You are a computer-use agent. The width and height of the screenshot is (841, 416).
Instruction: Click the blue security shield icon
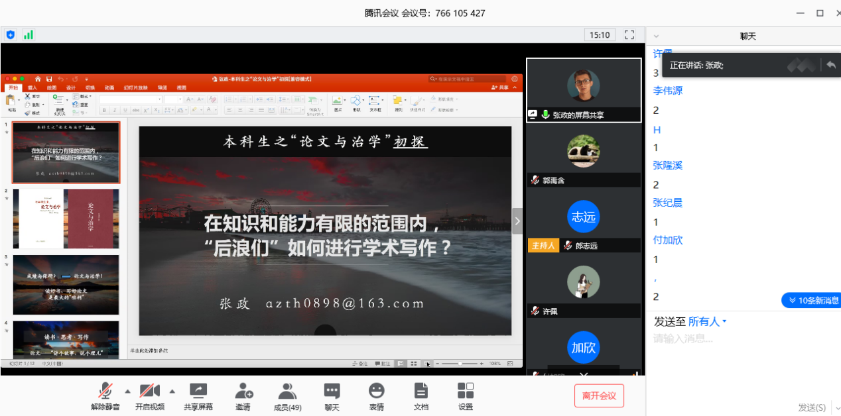coord(11,34)
